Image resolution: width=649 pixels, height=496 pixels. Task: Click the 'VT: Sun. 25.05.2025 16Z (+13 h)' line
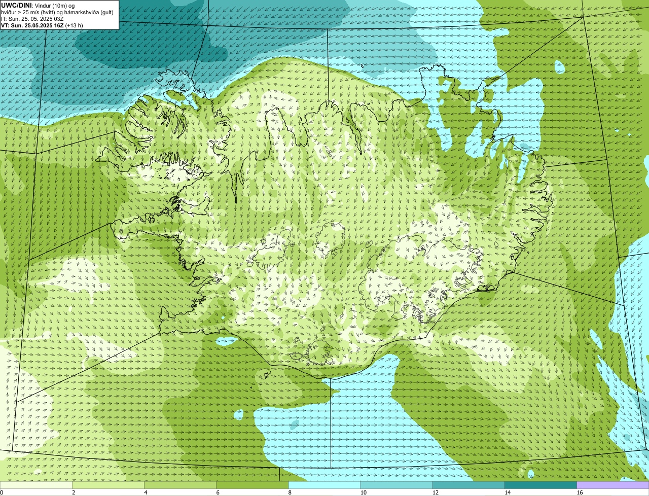[42, 25]
